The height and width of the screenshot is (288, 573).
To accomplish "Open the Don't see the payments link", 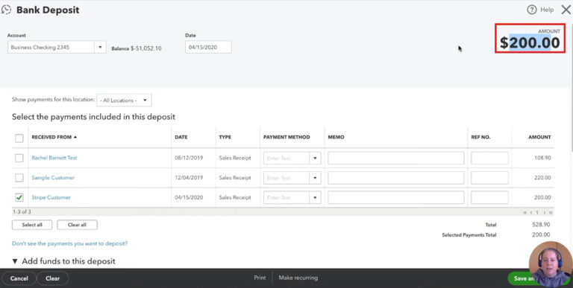I will [70, 243].
